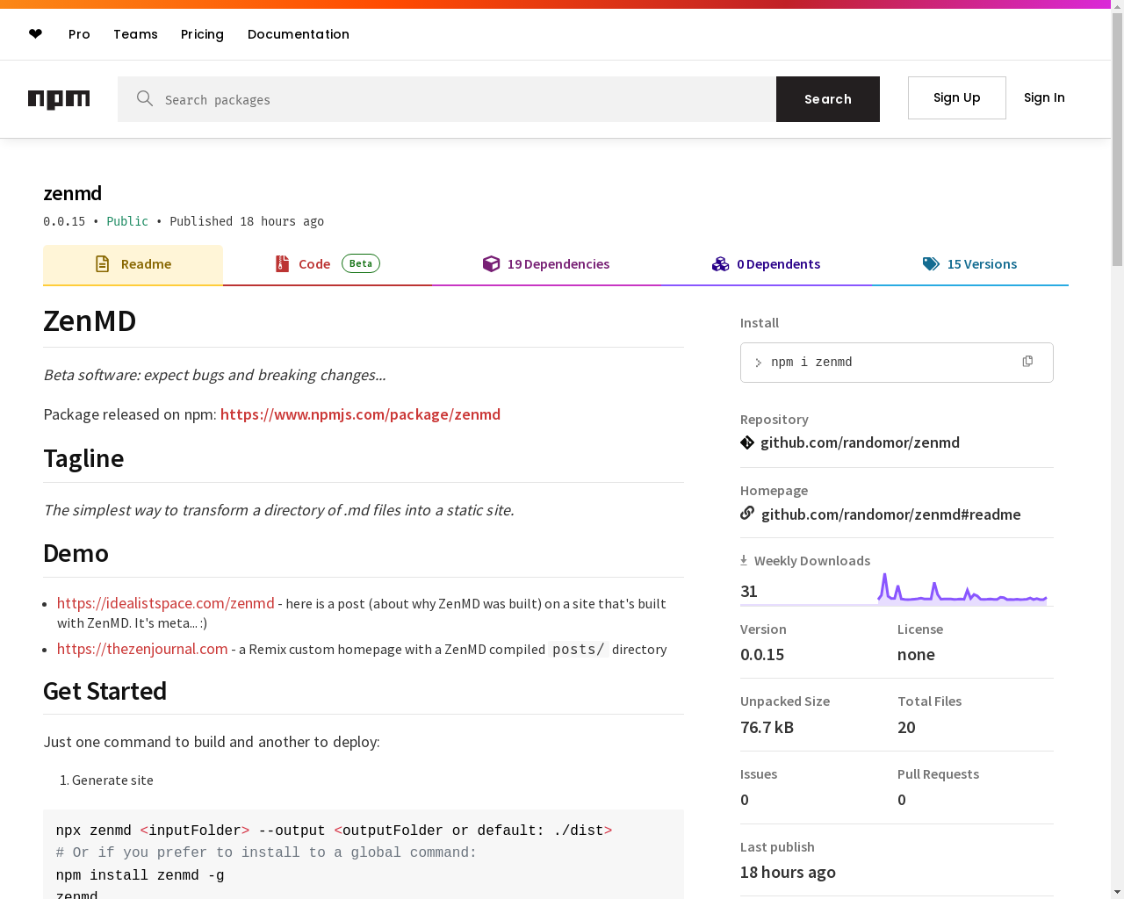Click the ZenMD readme heading
The height and width of the screenshot is (899, 1124).
(90, 321)
